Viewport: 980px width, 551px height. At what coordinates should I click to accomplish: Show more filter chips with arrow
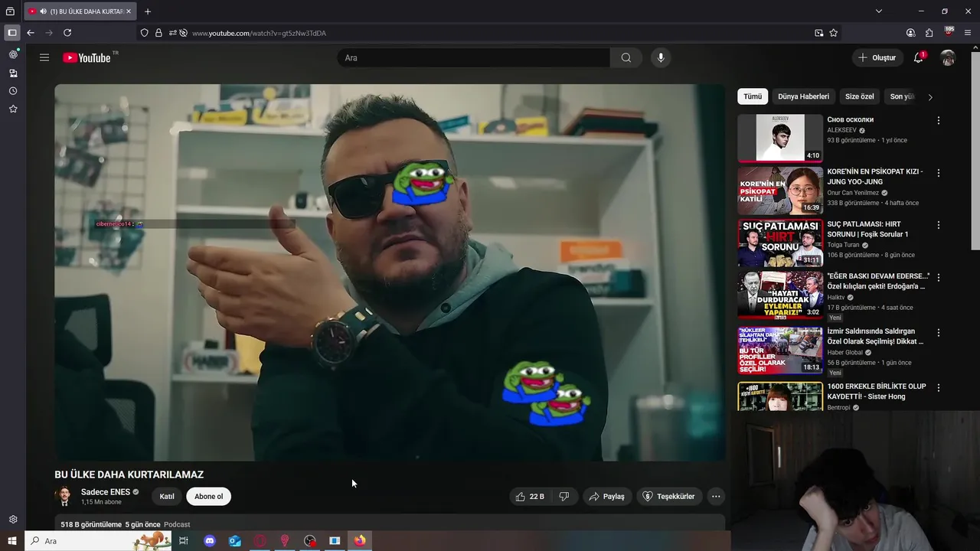pyautogui.click(x=930, y=97)
